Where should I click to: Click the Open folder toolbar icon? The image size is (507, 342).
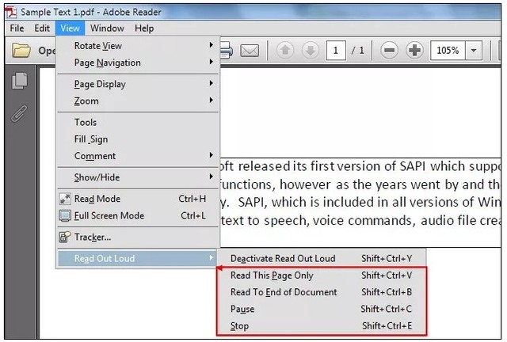coord(21,51)
